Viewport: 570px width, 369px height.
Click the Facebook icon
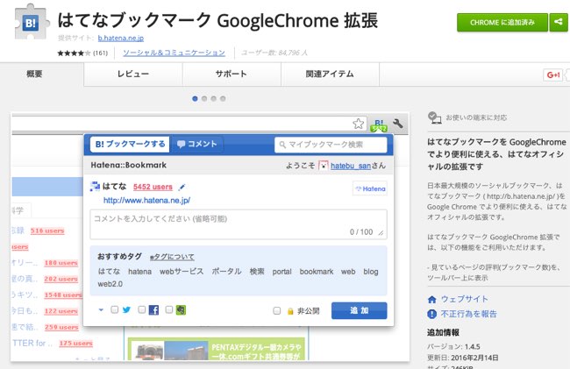pos(153,309)
